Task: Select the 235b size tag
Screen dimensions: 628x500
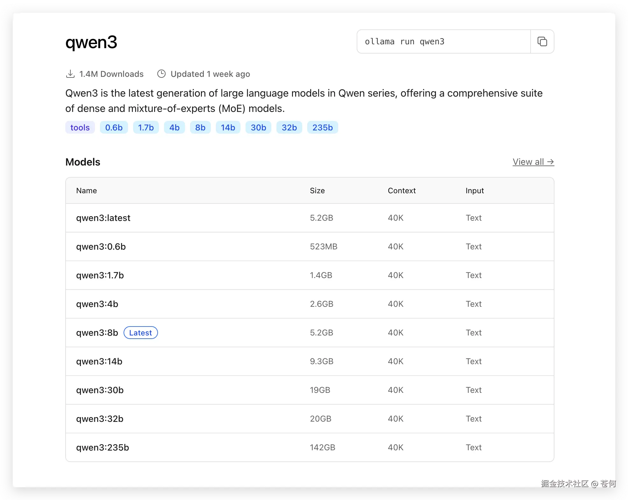Action: click(x=322, y=128)
